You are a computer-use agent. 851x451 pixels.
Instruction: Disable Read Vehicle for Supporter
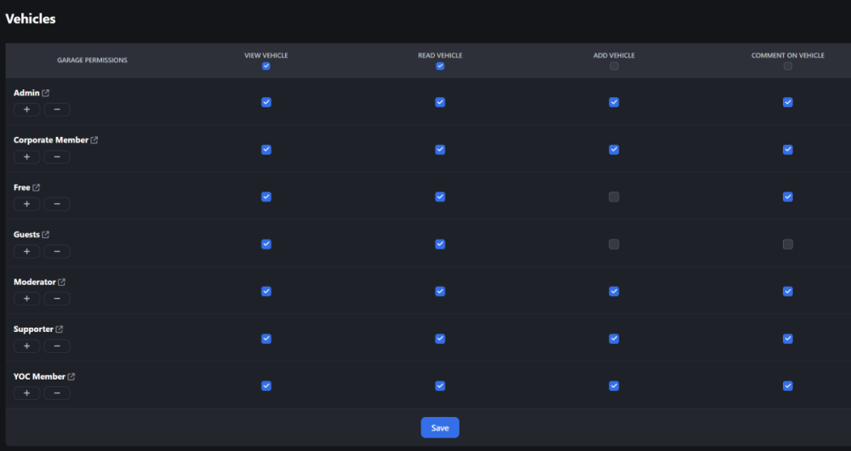(x=440, y=339)
